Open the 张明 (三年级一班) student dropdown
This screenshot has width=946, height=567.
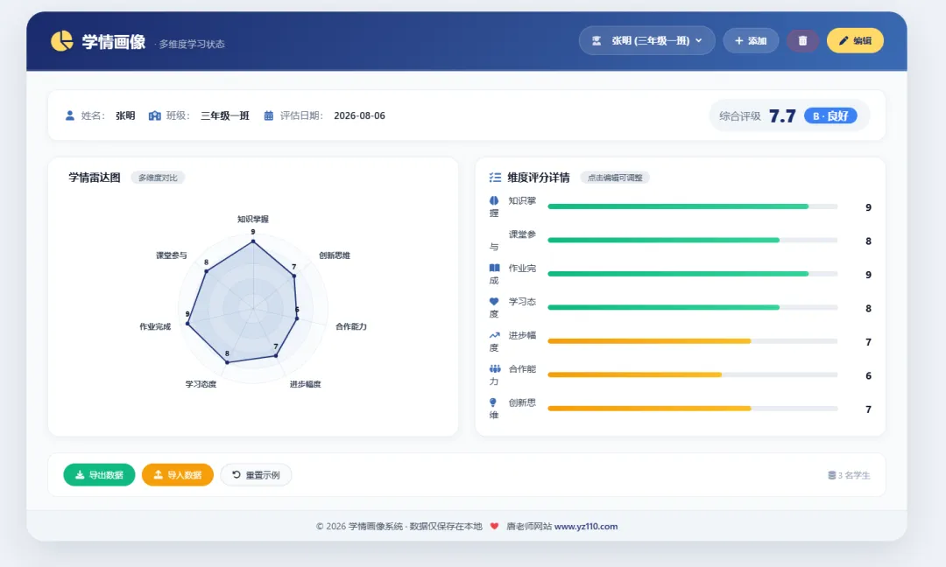pos(646,40)
